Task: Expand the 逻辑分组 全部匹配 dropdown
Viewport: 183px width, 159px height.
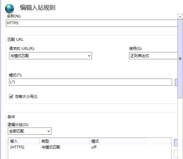Action: (x=30, y=131)
